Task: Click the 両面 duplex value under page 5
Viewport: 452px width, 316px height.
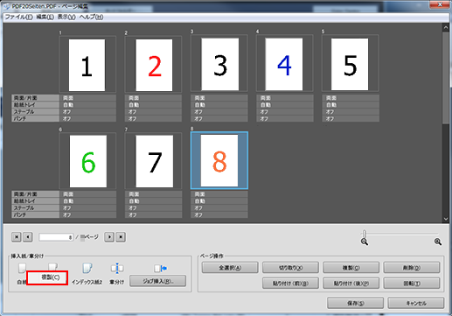Action: (x=351, y=98)
